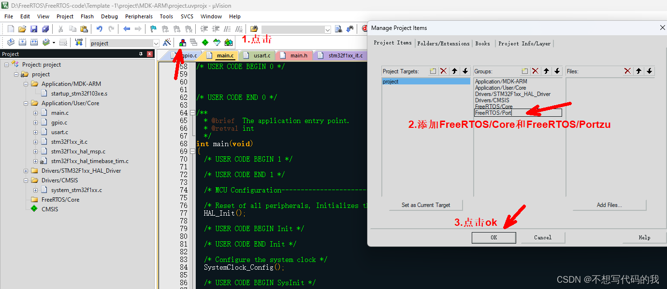Expand the main.c tree item
This screenshot has height=289, width=667.
(x=35, y=112)
